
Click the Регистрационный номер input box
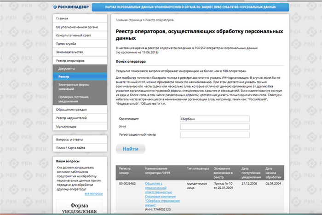pos(215,135)
